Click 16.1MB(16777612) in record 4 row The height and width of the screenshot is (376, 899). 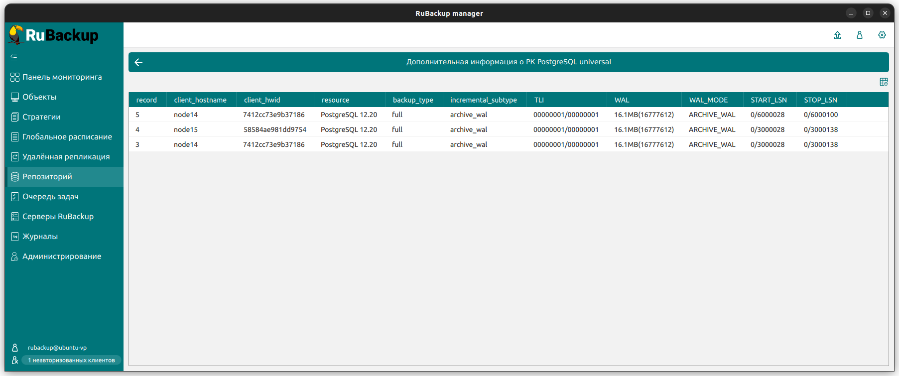tap(644, 129)
